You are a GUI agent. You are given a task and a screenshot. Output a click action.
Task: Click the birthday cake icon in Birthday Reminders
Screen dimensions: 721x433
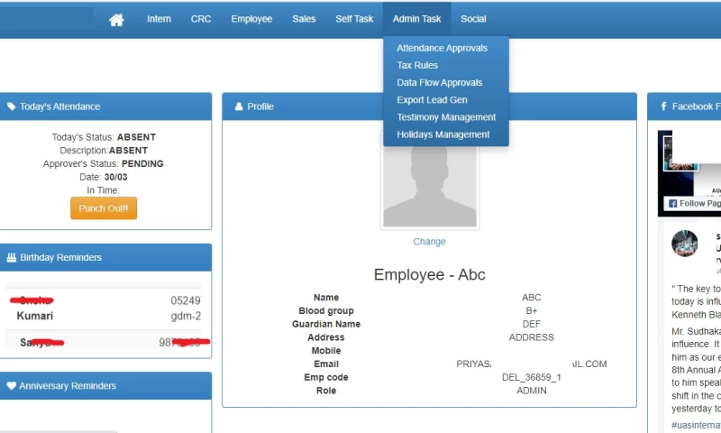click(12, 257)
